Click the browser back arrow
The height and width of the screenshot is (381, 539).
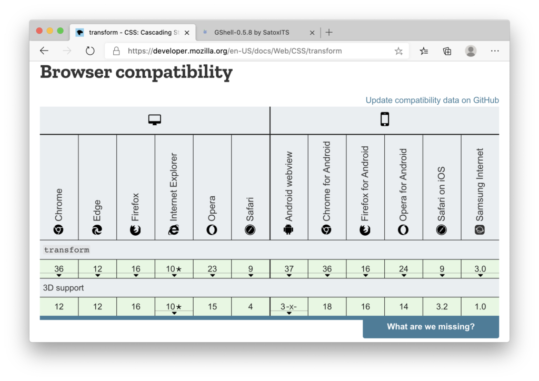[44, 51]
